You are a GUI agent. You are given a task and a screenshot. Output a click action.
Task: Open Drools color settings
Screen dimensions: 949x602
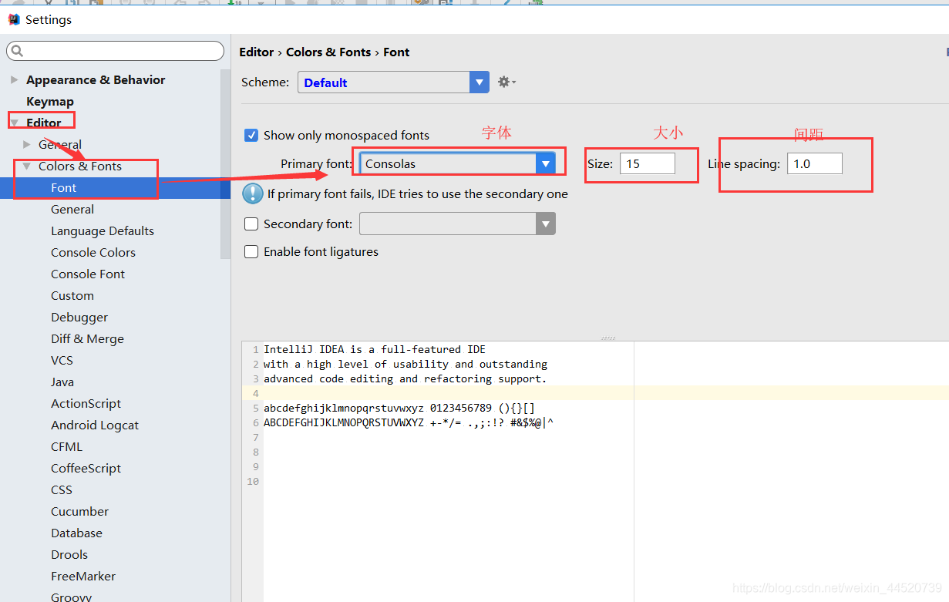pyautogui.click(x=69, y=554)
